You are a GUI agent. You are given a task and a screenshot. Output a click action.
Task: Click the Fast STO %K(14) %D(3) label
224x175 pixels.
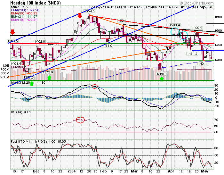coord(29,142)
